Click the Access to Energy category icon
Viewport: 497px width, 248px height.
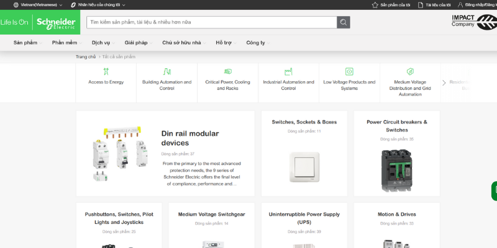tap(106, 71)
